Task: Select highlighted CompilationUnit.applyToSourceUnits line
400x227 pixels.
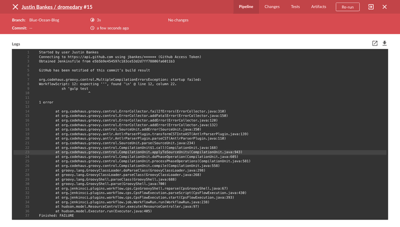Action: point(148,152)
